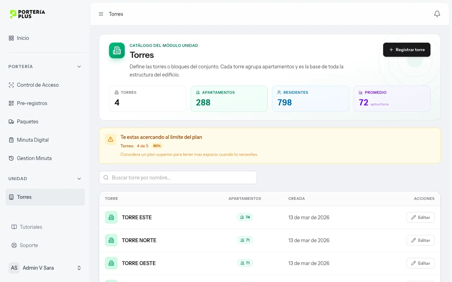Open the Admin V Sara account switcher
The image size is (452, 282).
click(45, 268)
